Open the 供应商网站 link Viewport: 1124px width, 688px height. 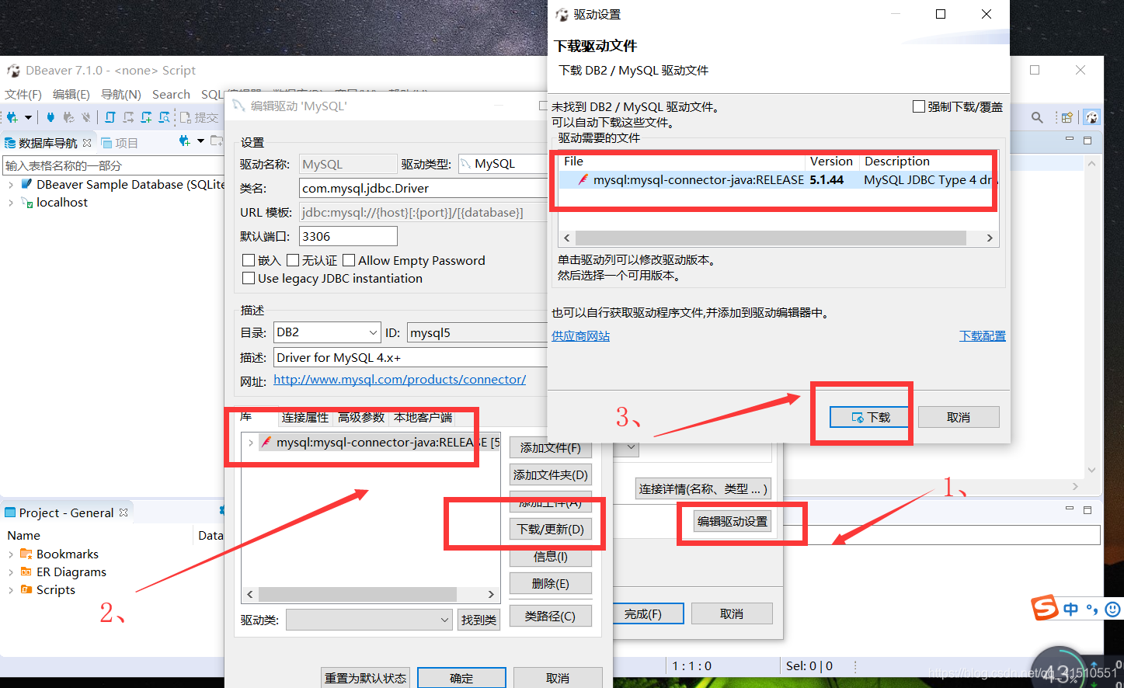pyautogui.click(x=580, y=335)
